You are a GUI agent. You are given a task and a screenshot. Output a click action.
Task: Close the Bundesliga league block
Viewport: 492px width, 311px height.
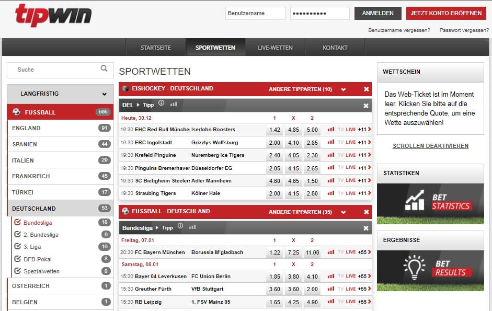(366, 228)
